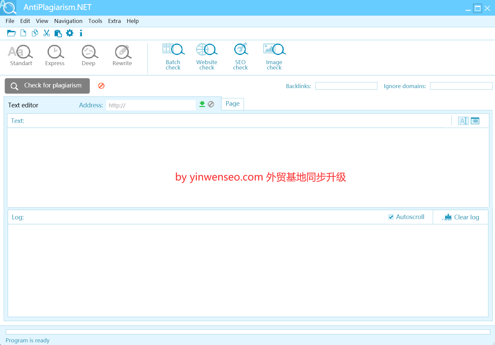Viewport: 495px width, 345px height.
Task: Download page with green arrow icon
Action: click(x=202, y=104)
